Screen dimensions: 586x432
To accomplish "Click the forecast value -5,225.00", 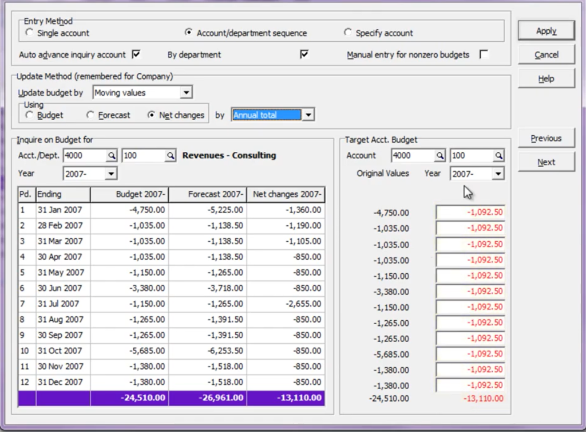I will [x=225, y=210].
